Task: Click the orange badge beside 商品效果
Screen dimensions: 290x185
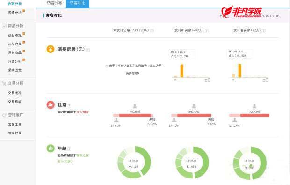Action: click(24, 43)
